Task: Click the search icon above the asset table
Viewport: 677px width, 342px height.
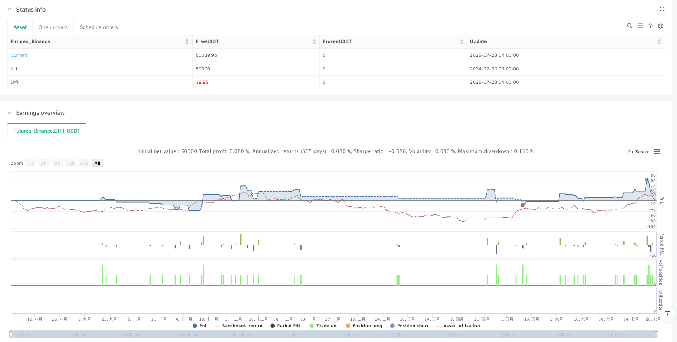Action: pos(630,26)
